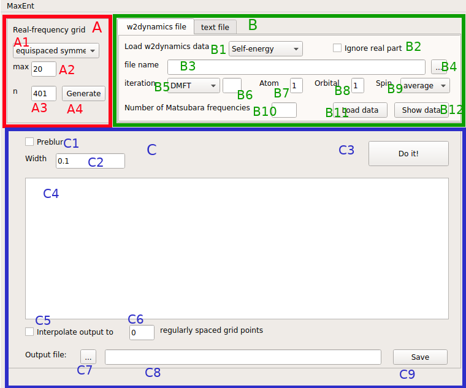
Task: Click the Load data button
Action: pyautogui.click(x=360, y=110)
